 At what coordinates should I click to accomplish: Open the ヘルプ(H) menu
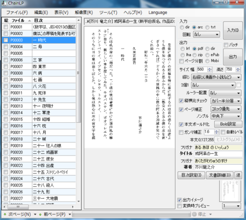133,13
